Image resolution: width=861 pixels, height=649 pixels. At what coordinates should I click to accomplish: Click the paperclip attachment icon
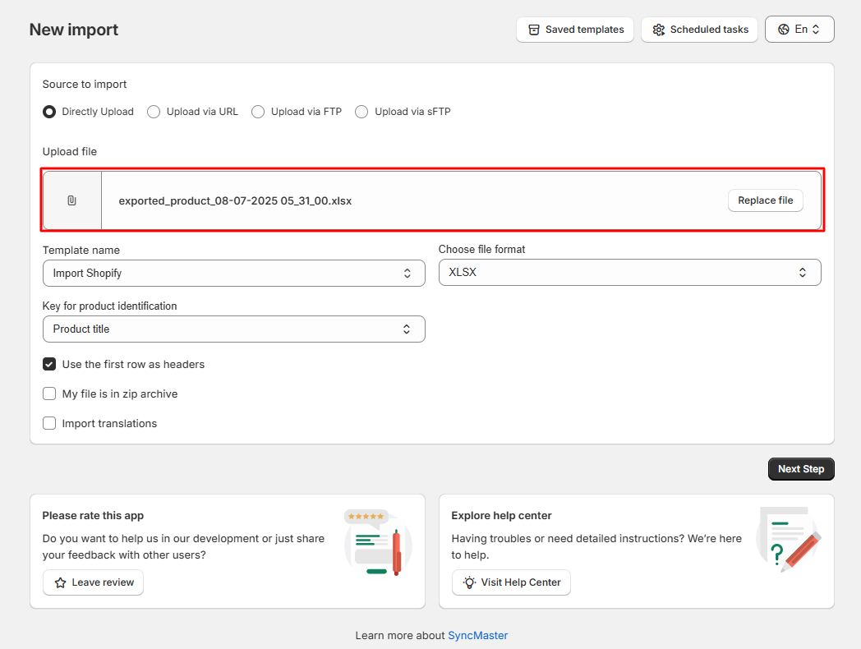72,200
